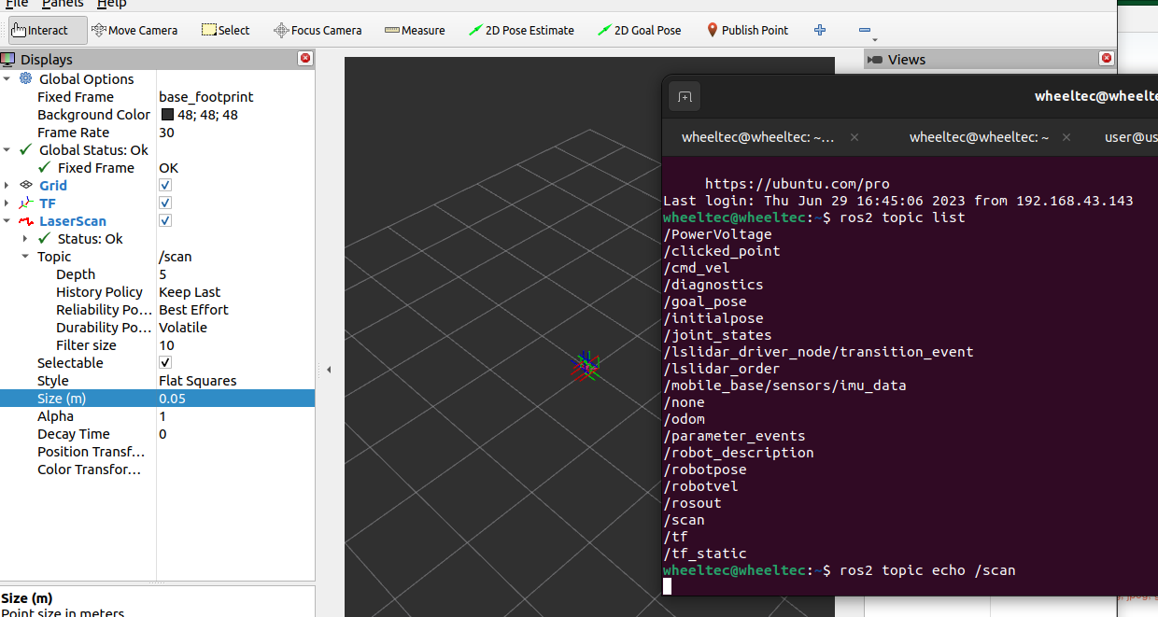Switch to the user@ terminal tab

1131,137
